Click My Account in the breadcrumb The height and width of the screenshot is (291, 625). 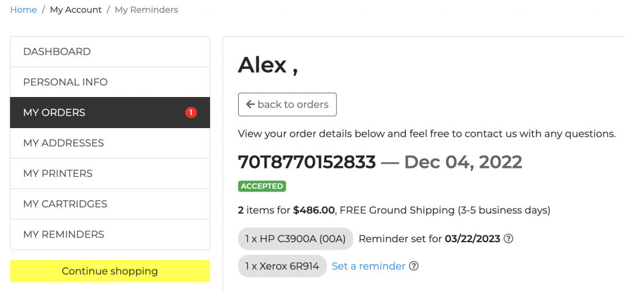pyautogui.click(x=76, y=10)
